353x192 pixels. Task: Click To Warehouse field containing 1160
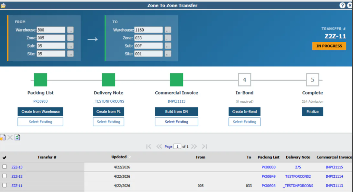[x=149, y=30]
